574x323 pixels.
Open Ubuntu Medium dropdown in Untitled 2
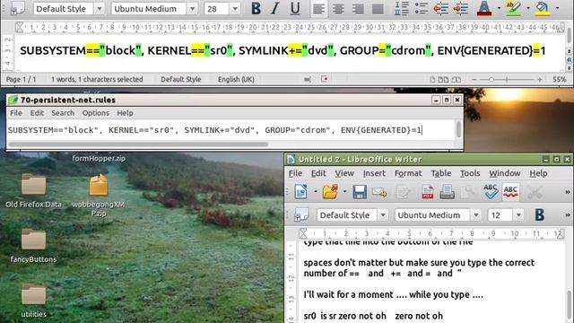[476, 215]
